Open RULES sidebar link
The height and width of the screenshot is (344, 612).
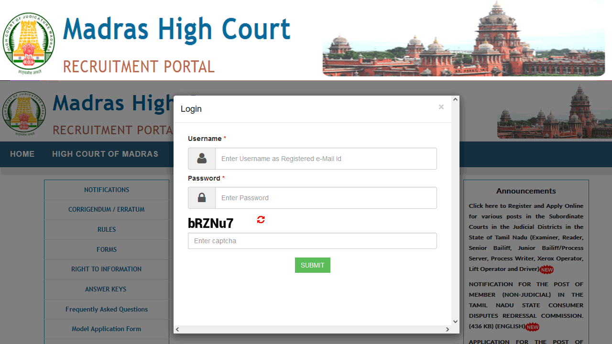(107, 229)
